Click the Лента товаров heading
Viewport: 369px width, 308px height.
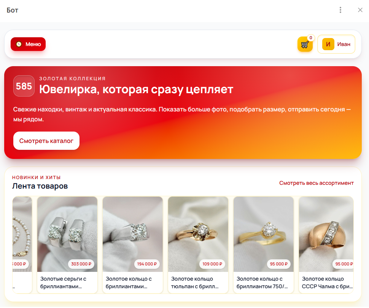(x=40, y=186)
